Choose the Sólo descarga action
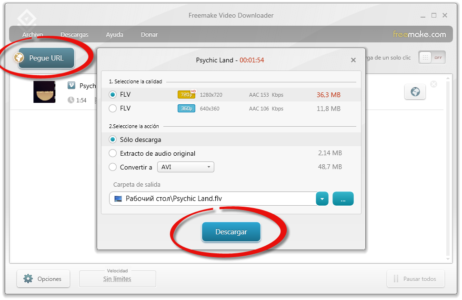This screenshot has height=300, width=462. 112,140
